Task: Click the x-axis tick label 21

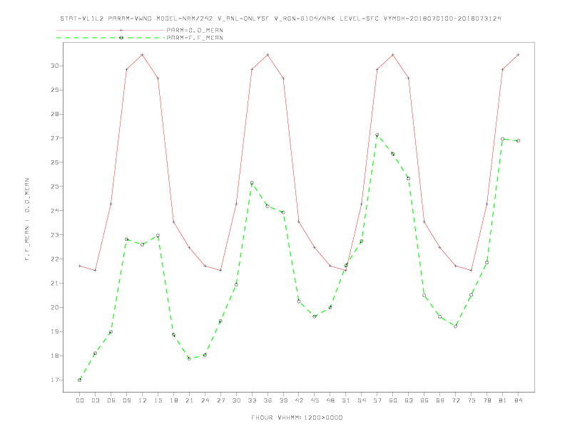Action: pos(189,400)
